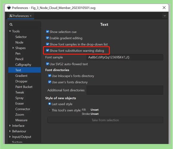The image size is (173, 149).
Task: Click the Additional font directories box
Action: click(x=125, y=90)
